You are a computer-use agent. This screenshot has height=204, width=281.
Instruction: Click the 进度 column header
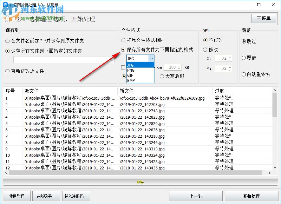pos(243,91)
